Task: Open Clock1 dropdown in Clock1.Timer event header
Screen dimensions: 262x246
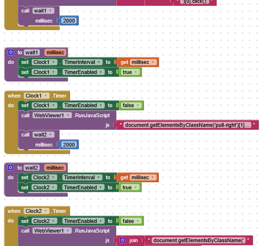Action: tap(36, 96)
